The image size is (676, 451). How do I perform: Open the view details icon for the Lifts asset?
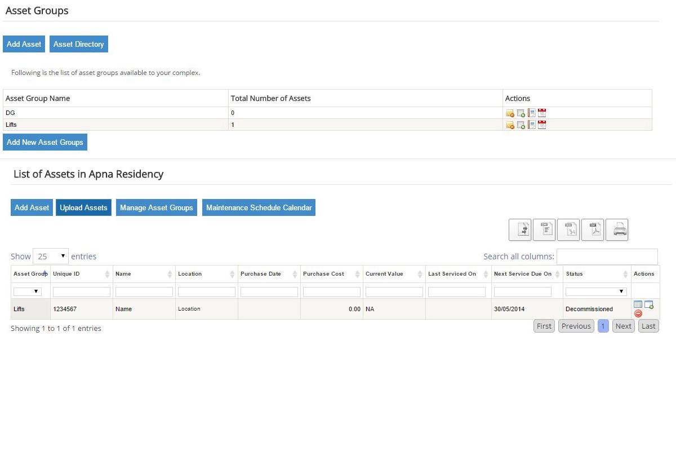coord(638,304)
